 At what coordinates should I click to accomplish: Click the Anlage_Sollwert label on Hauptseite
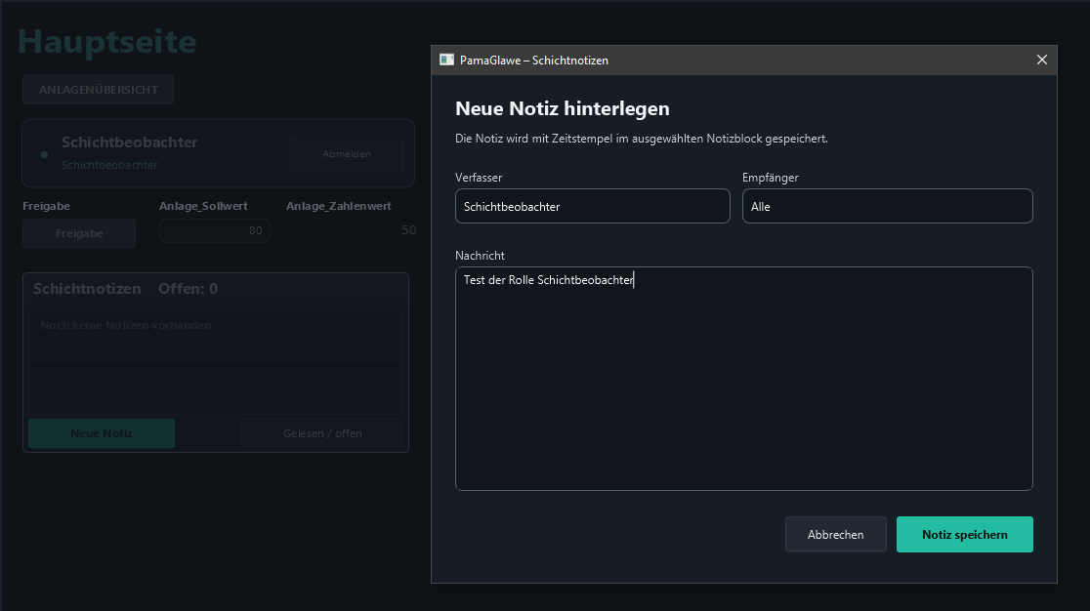coord(203,206)
